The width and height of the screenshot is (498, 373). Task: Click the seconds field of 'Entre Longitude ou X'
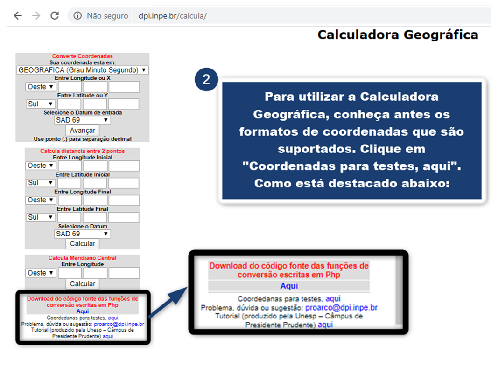click(x=124, y=87)
